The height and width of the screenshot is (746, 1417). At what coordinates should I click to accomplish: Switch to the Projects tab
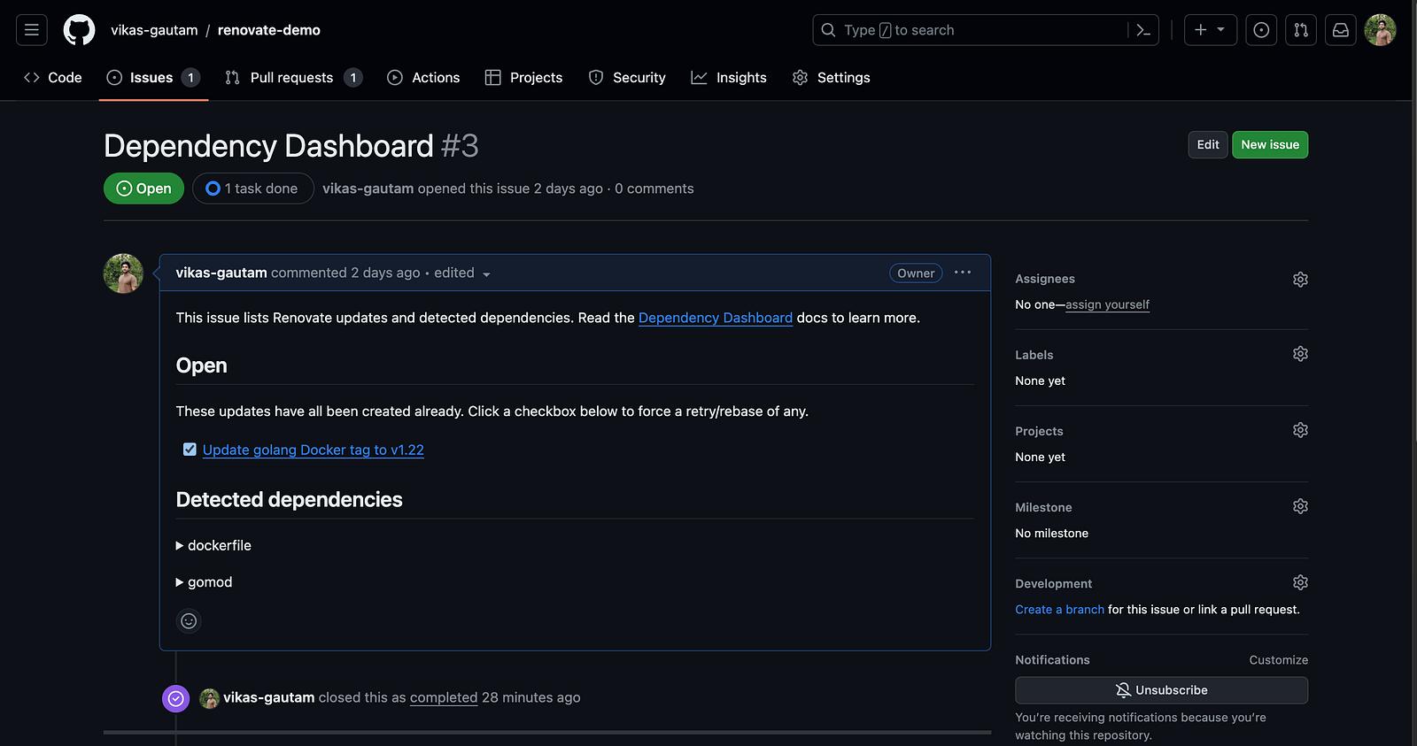click(x=523, y=78)
